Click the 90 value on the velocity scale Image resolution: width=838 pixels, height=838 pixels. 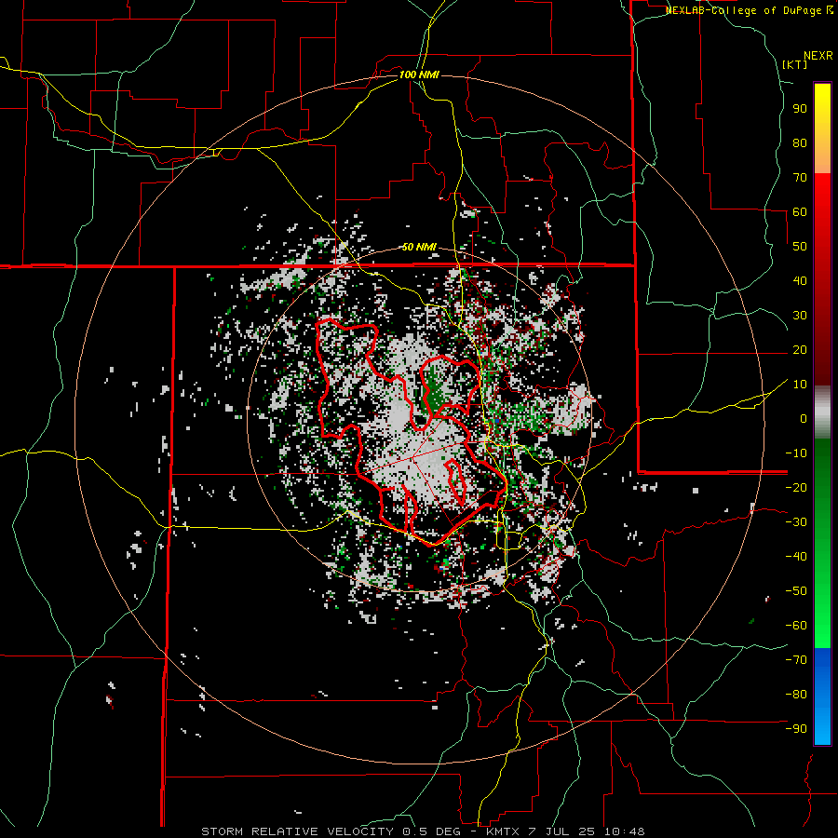coord(800,109)
